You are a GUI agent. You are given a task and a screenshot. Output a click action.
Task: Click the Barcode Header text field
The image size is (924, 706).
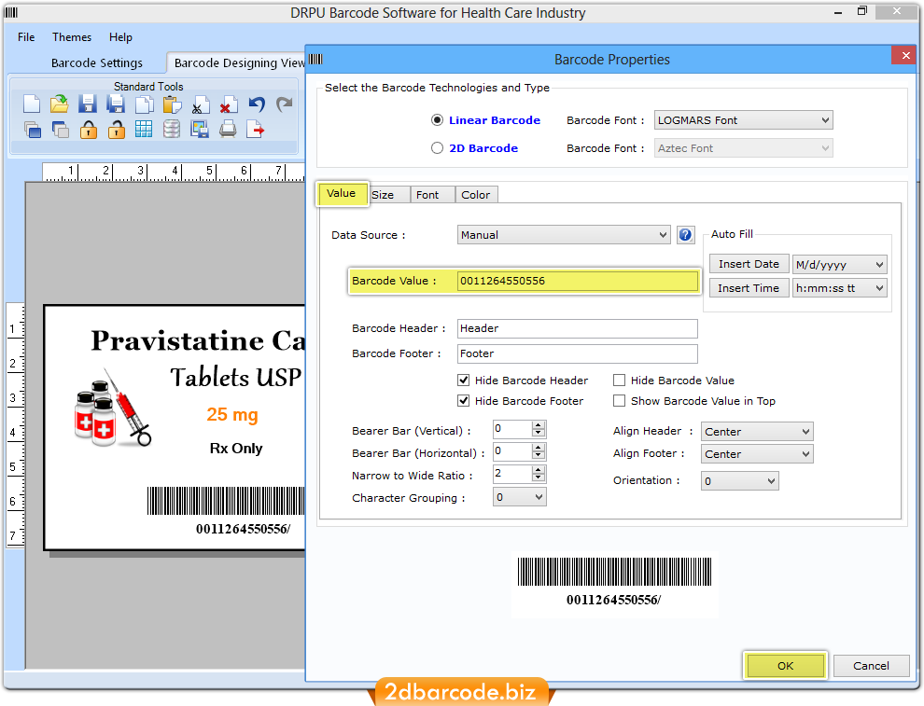click(x=578, y=328)
